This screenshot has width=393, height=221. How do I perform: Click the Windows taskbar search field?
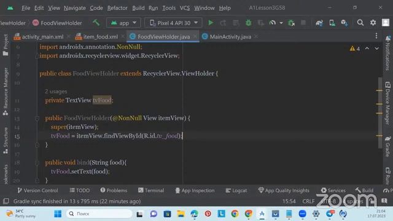coord(99,214)
